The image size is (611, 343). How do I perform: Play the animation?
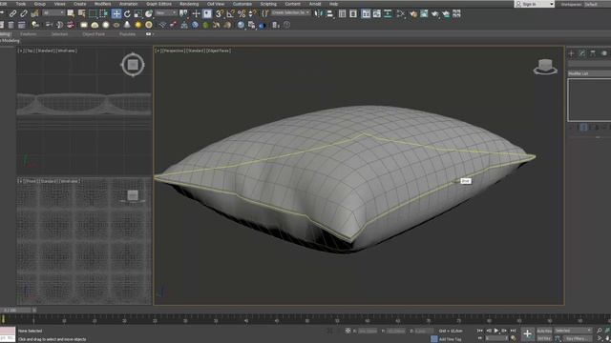pyautogui.click(x=496, y=331)
